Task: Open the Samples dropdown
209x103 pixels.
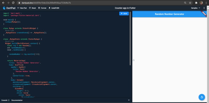Action: coord(196,8)
